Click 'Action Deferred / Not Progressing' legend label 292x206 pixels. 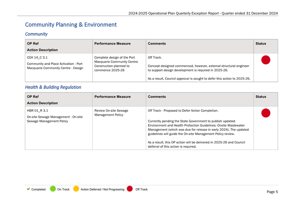[102, 189]
